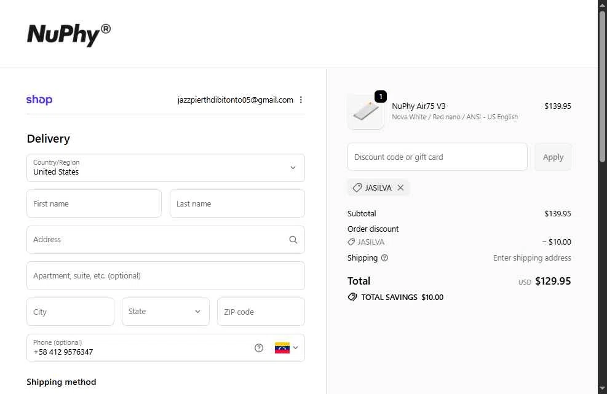The image size is (607, 394).
Task: Click the scrollbar down arrow
Action: [602, 388]
